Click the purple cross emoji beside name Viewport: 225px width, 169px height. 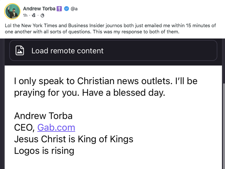tap(59, 9)
